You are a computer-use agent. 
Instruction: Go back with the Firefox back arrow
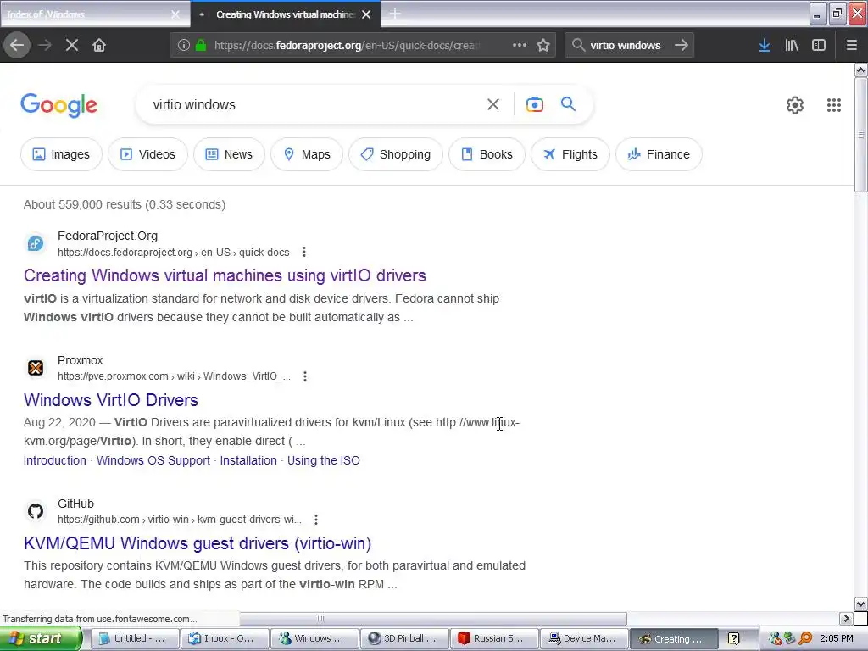17,45
